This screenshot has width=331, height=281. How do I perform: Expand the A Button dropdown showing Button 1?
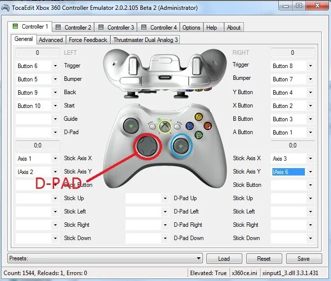click(310, 133)
